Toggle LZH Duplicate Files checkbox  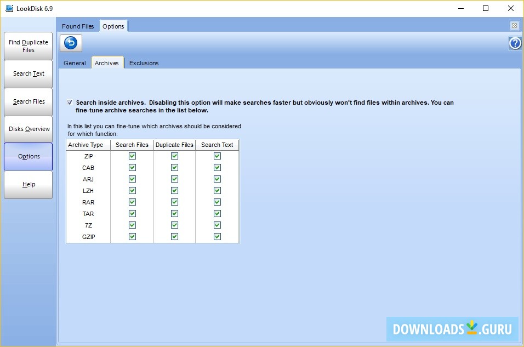click(x=174, y=191)
